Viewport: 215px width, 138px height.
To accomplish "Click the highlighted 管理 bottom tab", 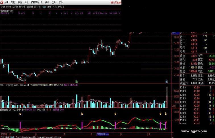I will pos(12,137).
